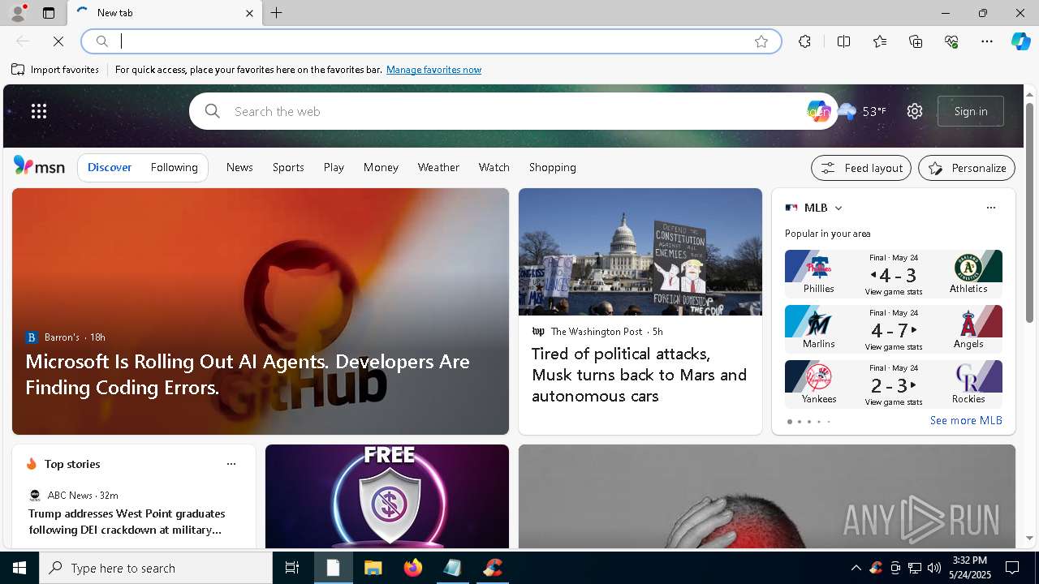
Task: Open Browser essentials heart icon
Action: [951, 41]
